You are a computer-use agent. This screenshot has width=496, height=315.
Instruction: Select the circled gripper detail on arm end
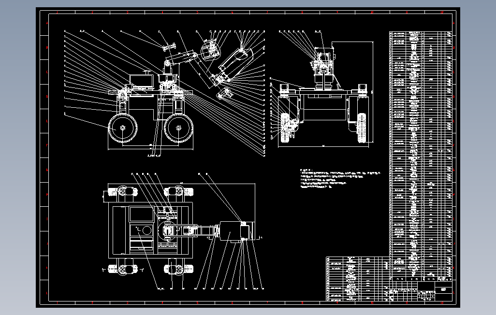pyautogui.click(x=210, y=50)
